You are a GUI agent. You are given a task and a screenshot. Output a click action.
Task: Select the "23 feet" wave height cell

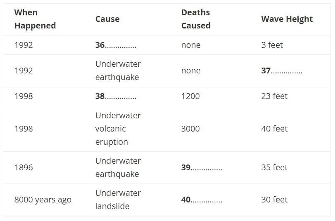(274, 96)
